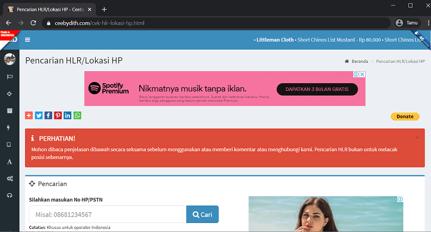Go to Beranda breadcrumb link
This screenshot has width=431, height=232.
point(360,61)
